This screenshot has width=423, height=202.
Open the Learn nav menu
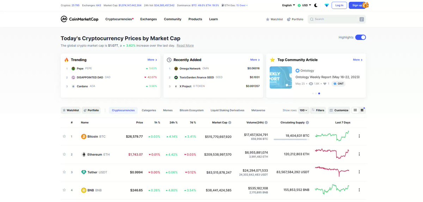click(x=214, y=19)
